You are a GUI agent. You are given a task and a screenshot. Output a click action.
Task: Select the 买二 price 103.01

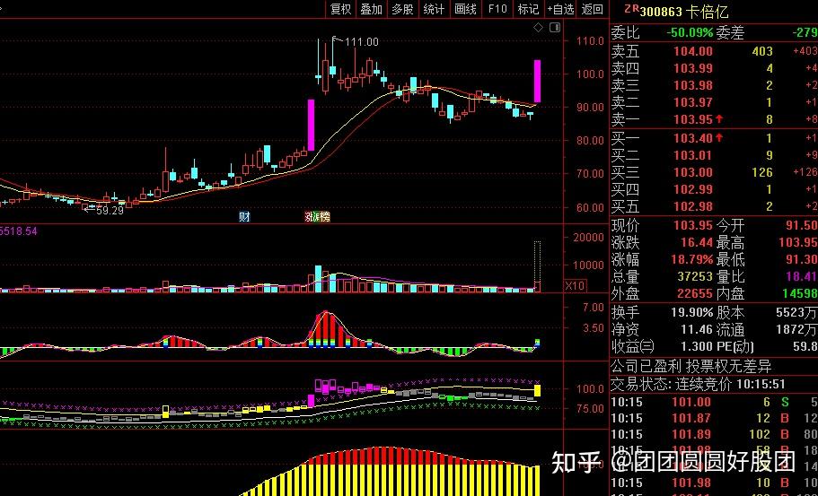pyautogui.click(x=693, y=155)
